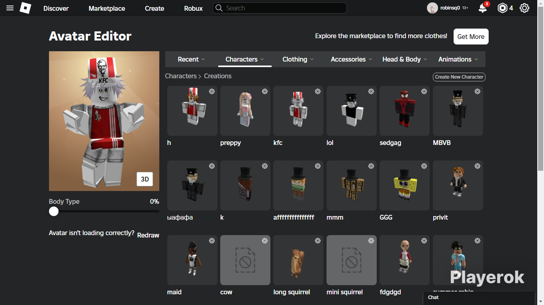This screenshot has width=544, height=305.
Task: Click the search magnifier icon
Action: 219,8
